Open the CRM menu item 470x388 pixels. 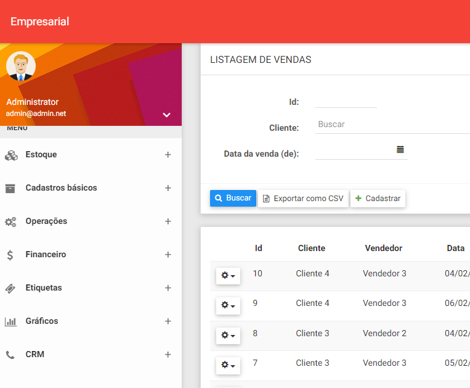91,355
